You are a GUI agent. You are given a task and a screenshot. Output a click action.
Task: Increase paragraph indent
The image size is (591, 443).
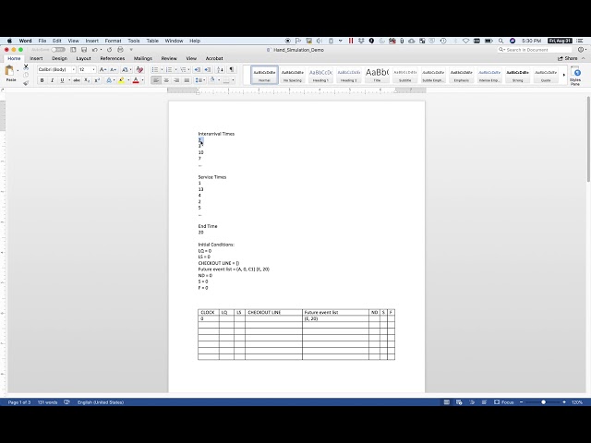pyautogui.click(x=207, y=70)
